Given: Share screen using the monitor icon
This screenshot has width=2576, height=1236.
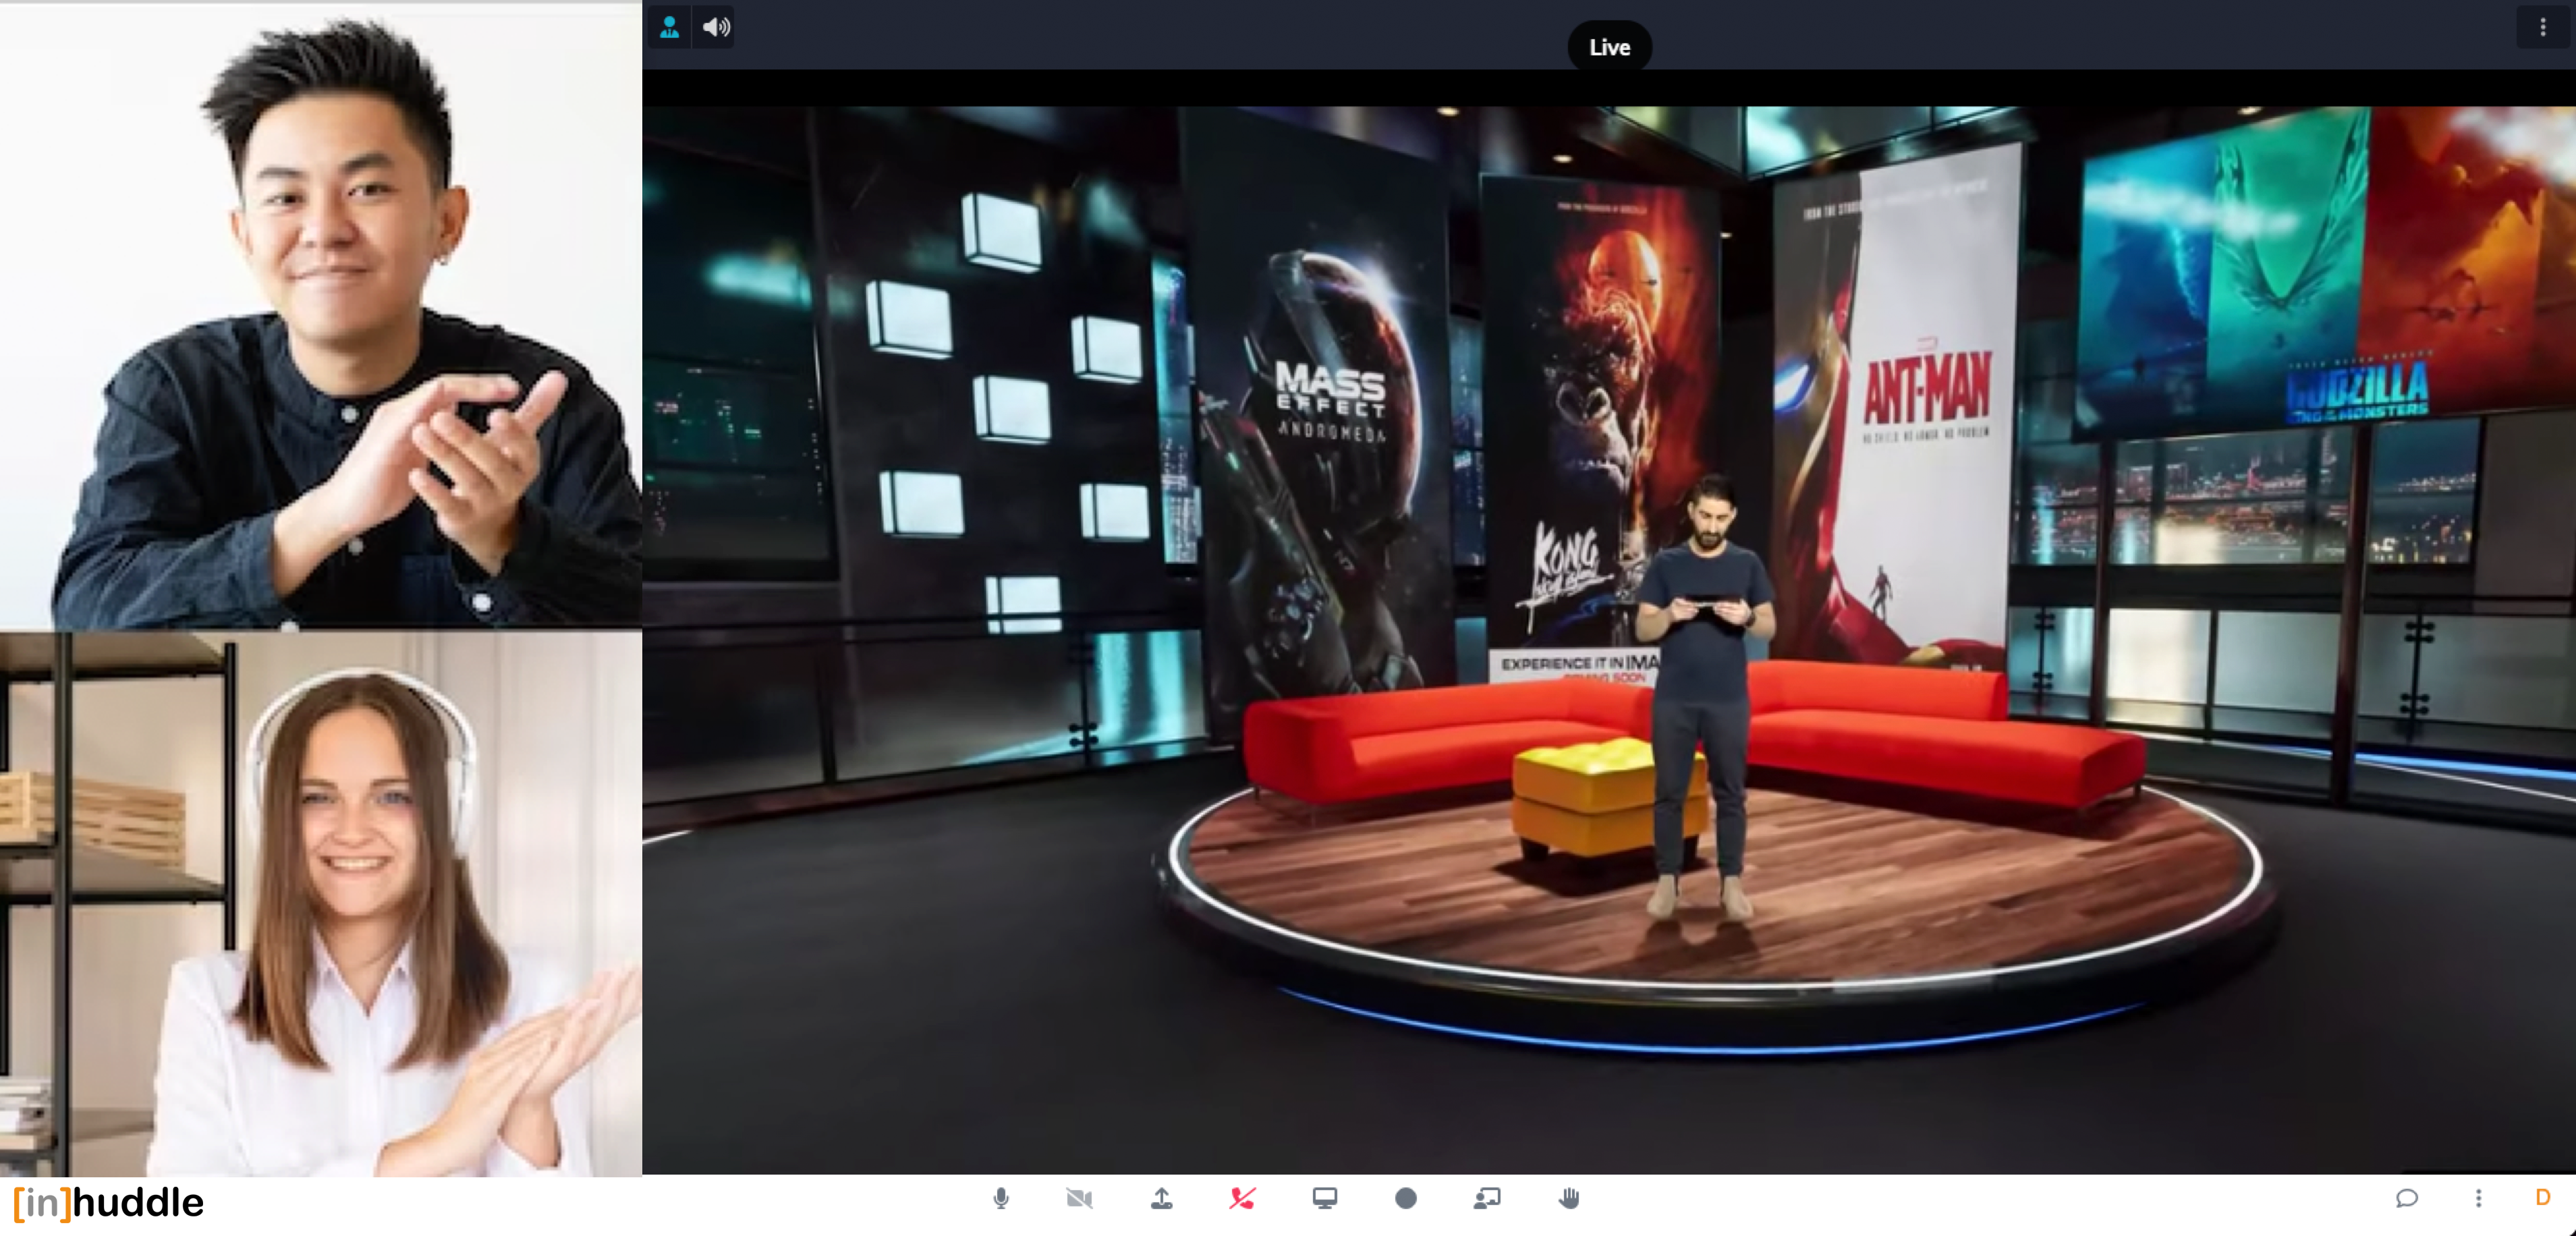Looking at the screenshot, I should pos(1325,1198).
